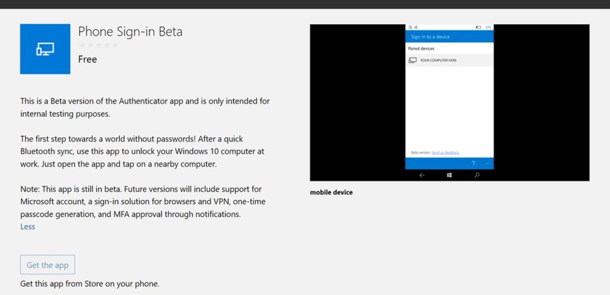Viewport: 610px width, 295px height.
Task: Open phone search via the magnifier icon
Action: click(478, 175)
